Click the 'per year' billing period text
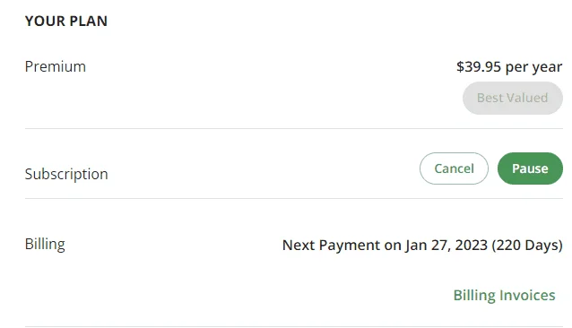This screenshot has height=328, width=572. [533, 67]
